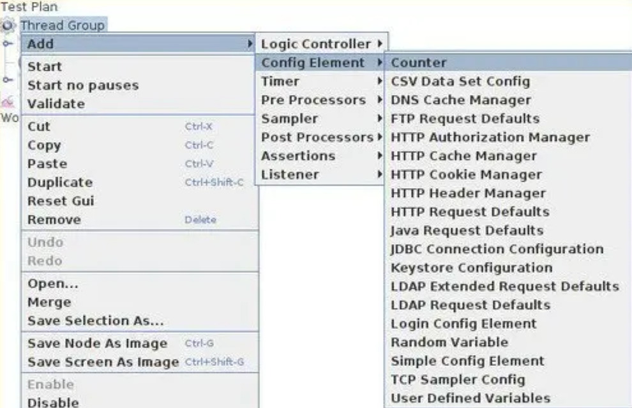Add HTTP Header Manager element

pyautogui.click(x=468, y=193)
